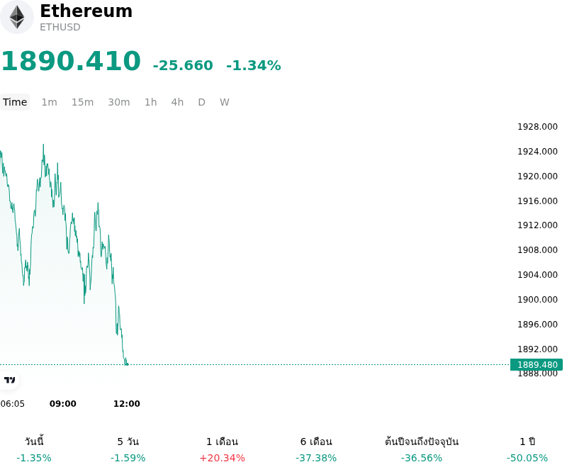
Task: Select the 1 ปี performance range
Action: [x=527, y=449]
